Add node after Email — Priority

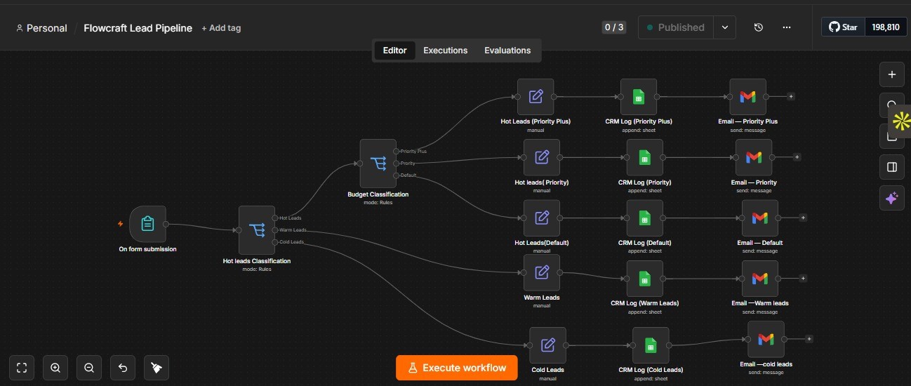797,157
